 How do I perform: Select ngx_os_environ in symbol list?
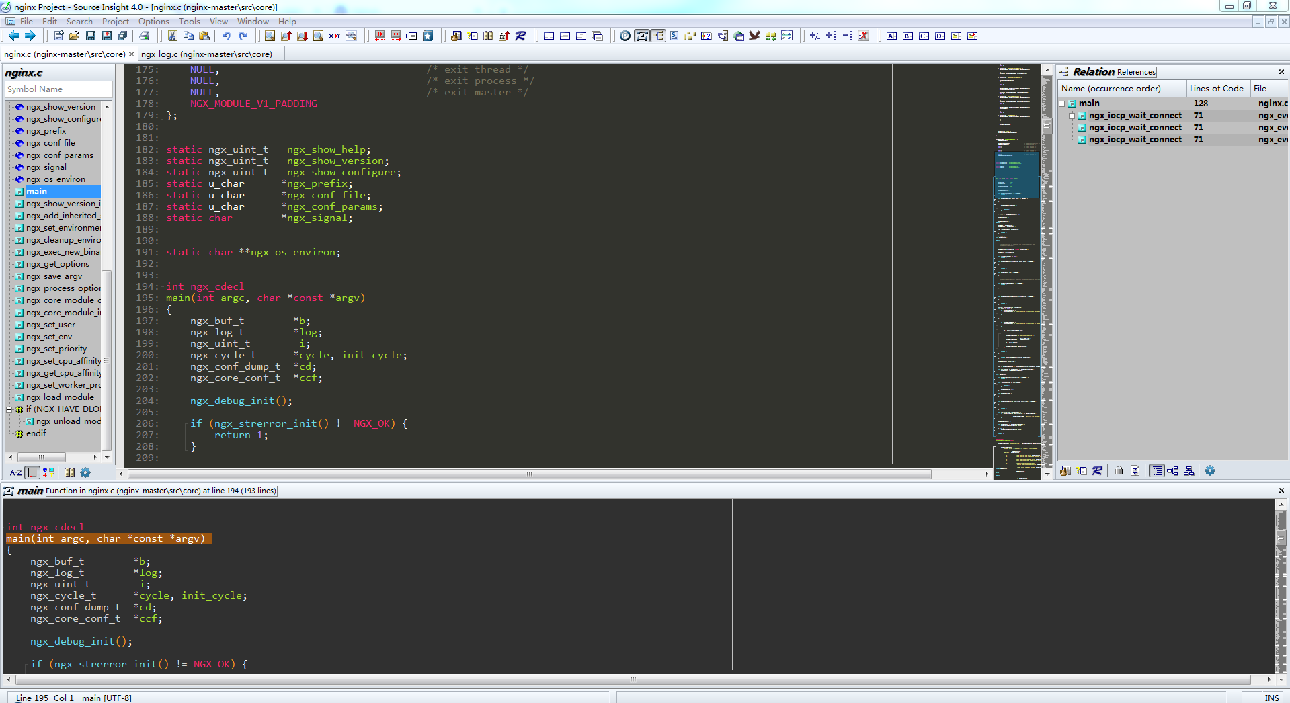coord(55,179)
